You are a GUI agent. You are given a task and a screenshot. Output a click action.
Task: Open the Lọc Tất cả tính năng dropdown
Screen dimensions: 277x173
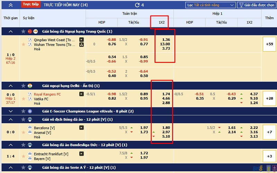click(210, 5)
